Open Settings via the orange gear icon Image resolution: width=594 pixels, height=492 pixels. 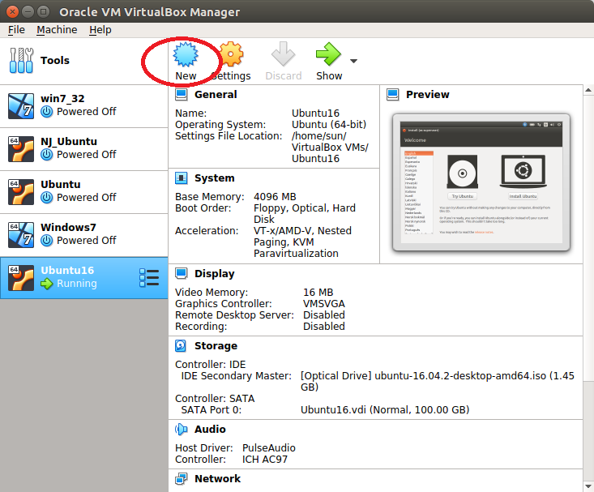coord(231,54)
